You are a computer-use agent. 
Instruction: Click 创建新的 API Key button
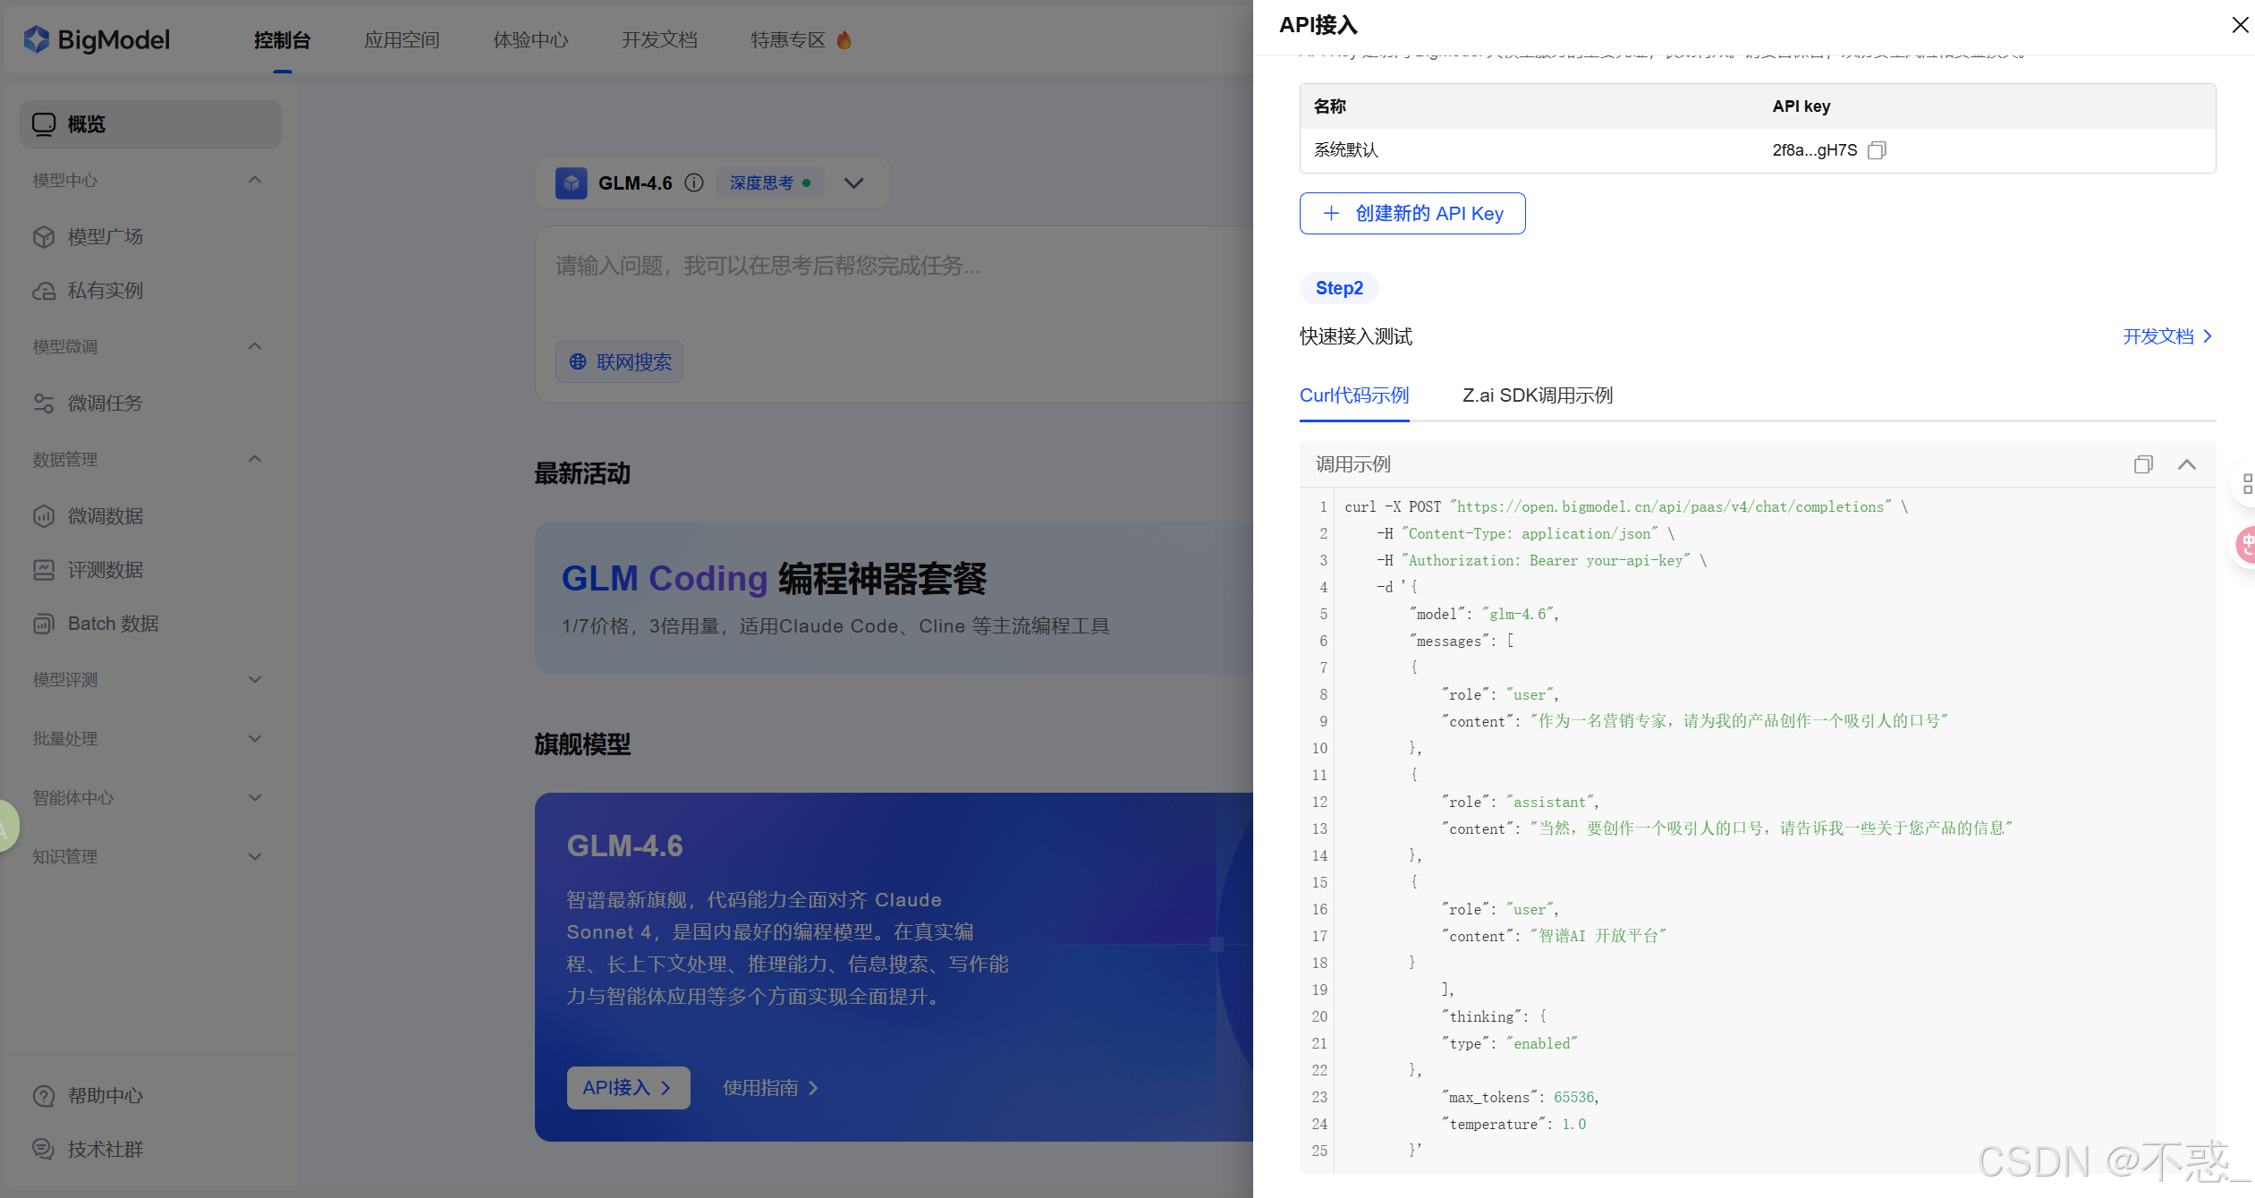pyautogui.click(x=1411, y=213)
